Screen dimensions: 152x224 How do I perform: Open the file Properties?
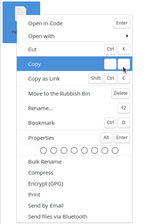[75, 138]
